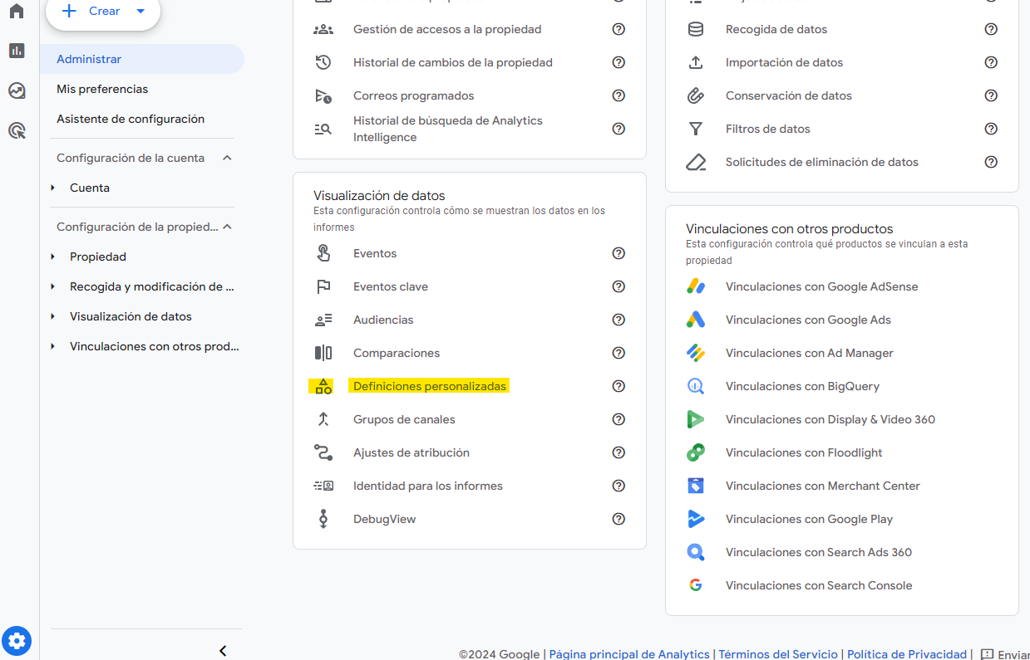Open Definiciones personalizadas
Screen dimensions: 1030x660
point(430,386)
